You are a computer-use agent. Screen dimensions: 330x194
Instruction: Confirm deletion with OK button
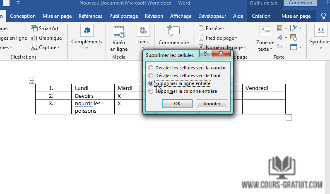click(177, 104)
